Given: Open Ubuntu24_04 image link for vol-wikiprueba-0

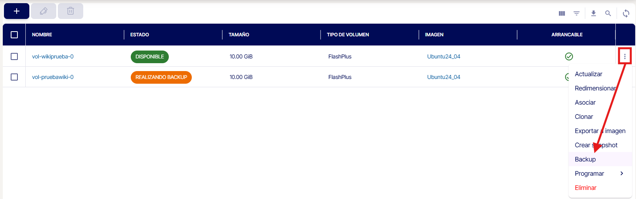Looking at the screenshot, I should pyautogui.click(x=444, y=56).
